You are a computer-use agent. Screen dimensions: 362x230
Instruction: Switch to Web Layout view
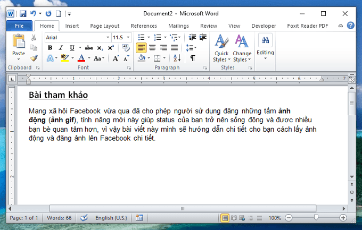[242, 218]
